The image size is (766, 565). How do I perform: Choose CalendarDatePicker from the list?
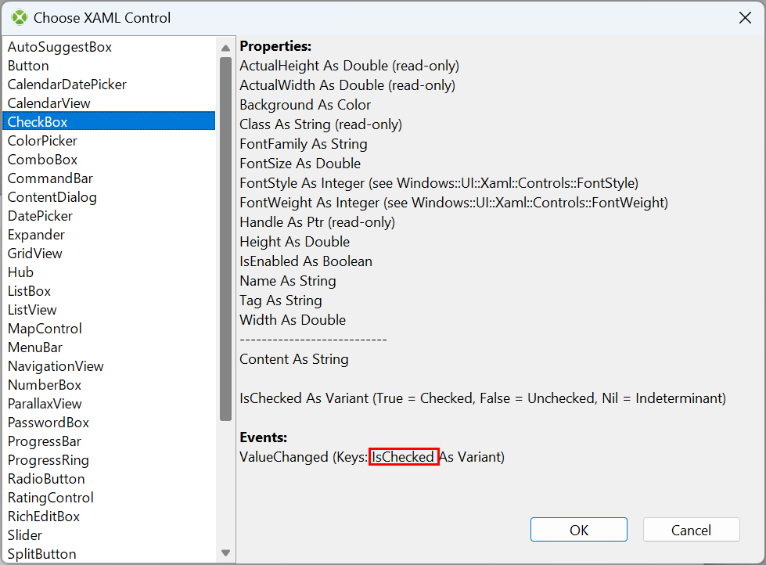109,85
